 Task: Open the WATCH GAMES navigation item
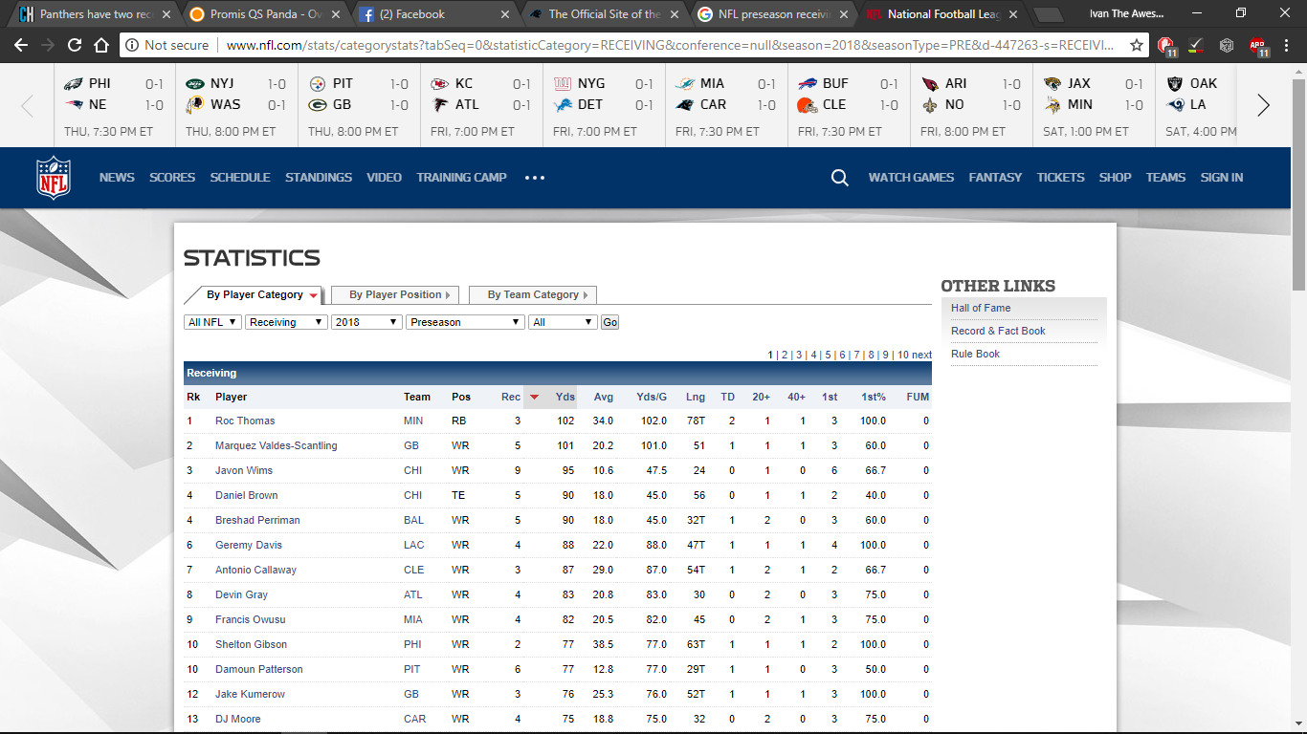click(911, 177)
